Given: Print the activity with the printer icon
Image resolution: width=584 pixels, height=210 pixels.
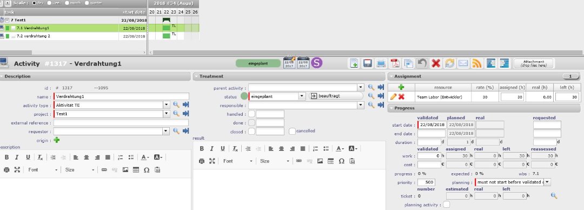Looking at the screenshot, I should click(381, 63).
